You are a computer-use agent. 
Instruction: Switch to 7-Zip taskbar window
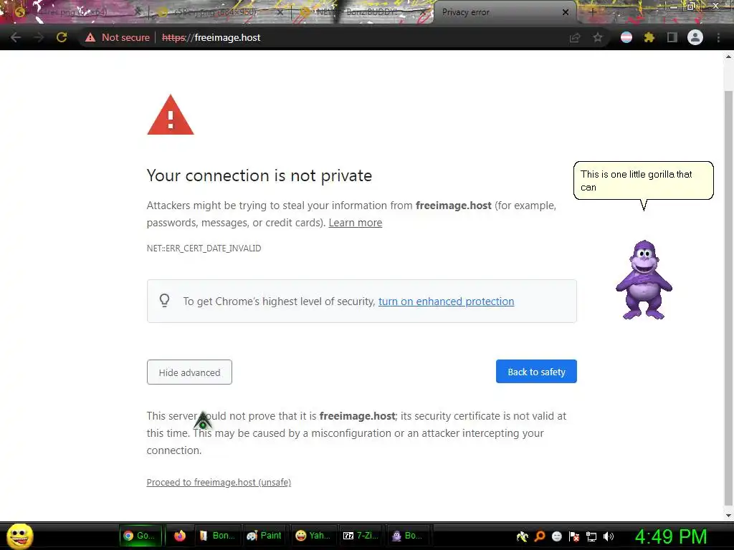(x=361, y=536)
